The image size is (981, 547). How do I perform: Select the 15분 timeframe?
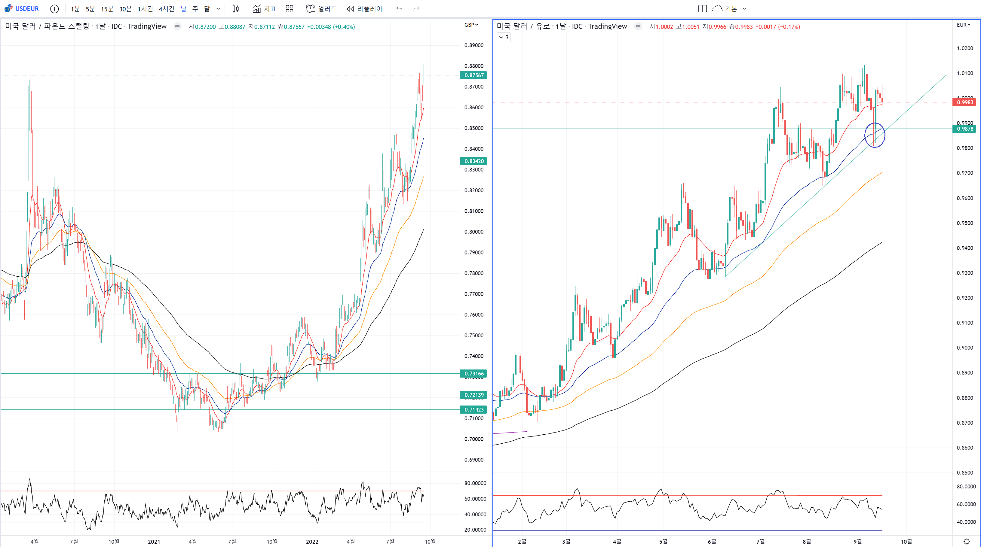pyautogui.click(x=107, y=9)
